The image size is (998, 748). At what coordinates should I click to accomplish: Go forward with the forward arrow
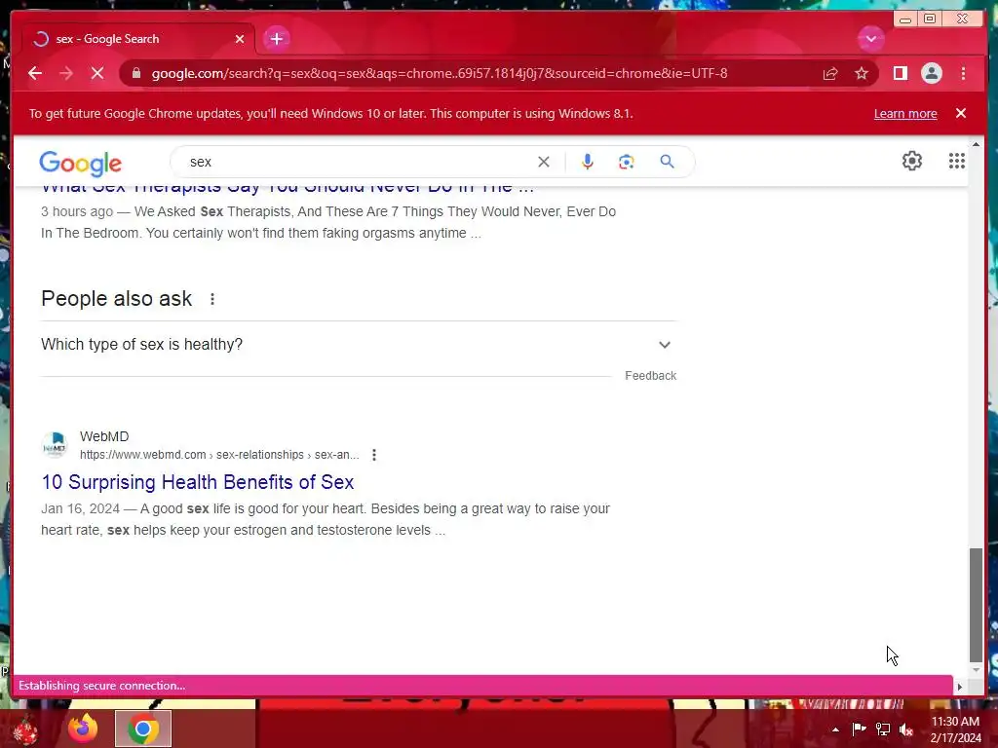(66, 73)
